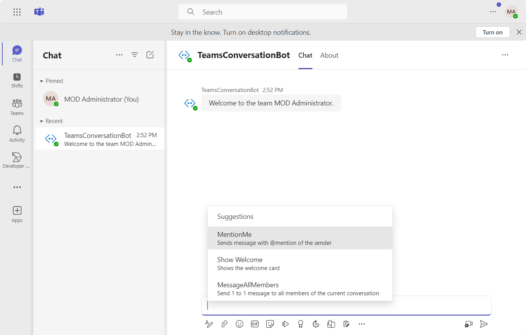Open Apps store in left rail
The width and height of the screenshot is (526, 335).
point(17,214)
